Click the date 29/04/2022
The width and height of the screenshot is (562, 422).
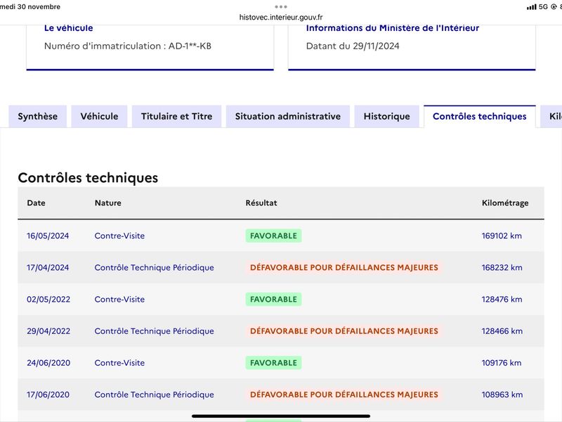48,331
